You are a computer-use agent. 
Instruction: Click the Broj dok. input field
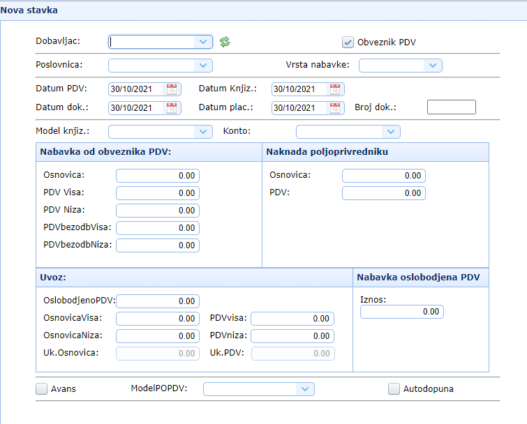click(x=451, y=107)
